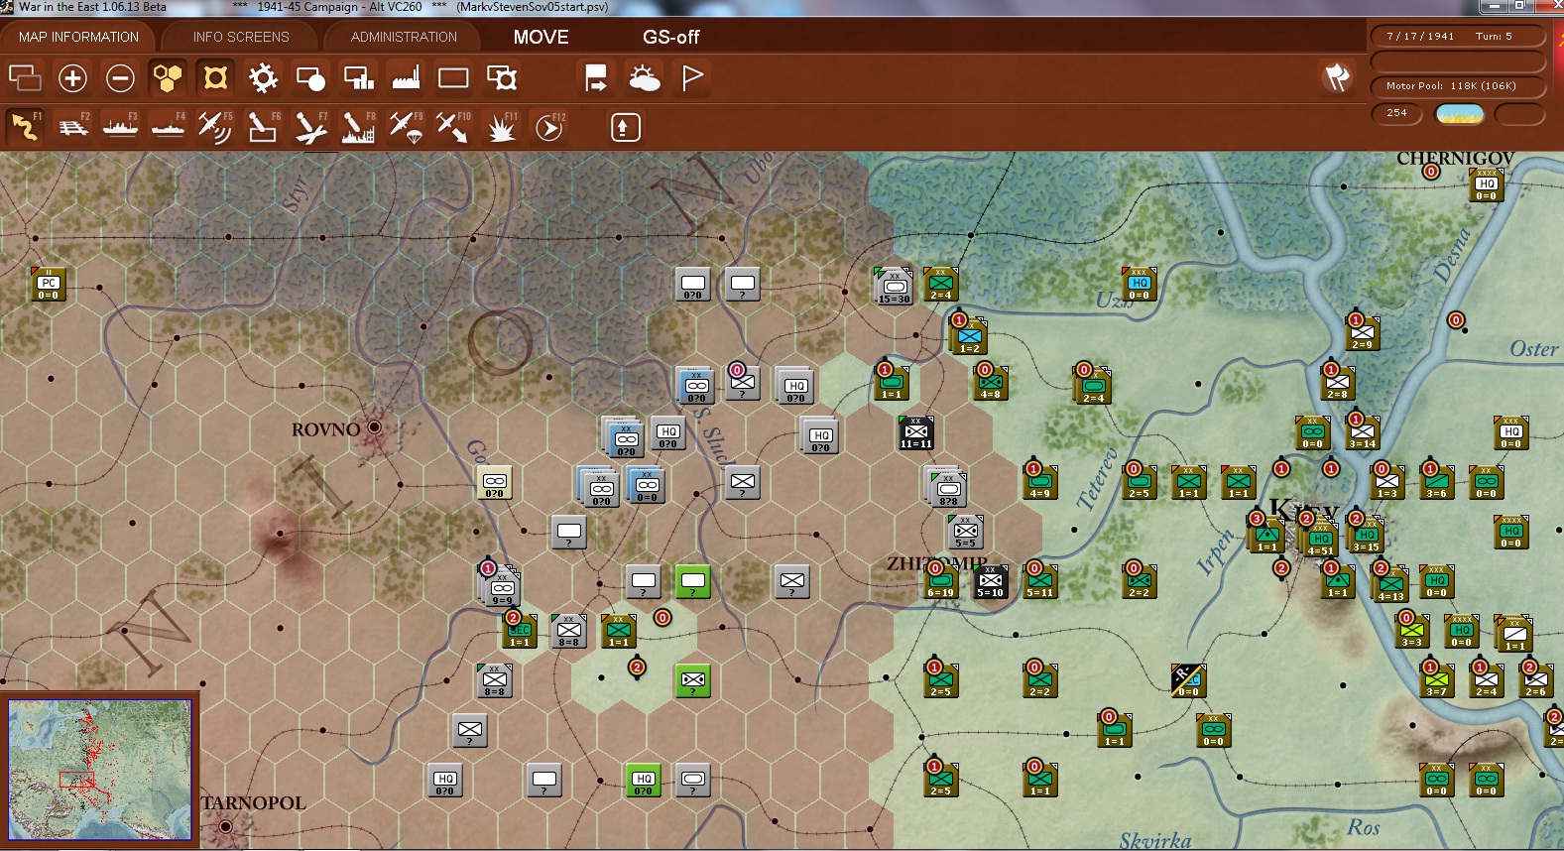The image size is (1564, 851).
Task: Select bomb unit mode (F6)
Action: [263, 127]
